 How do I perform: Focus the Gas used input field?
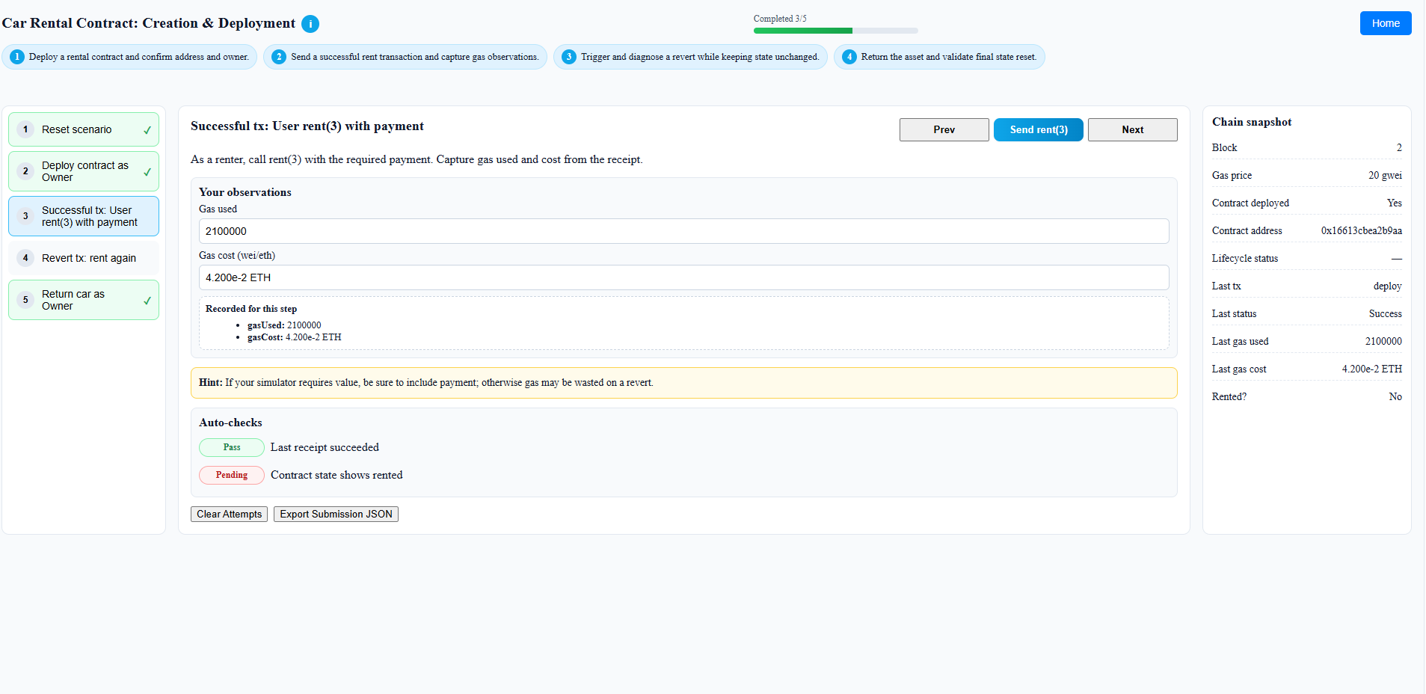tap(683, 231)
